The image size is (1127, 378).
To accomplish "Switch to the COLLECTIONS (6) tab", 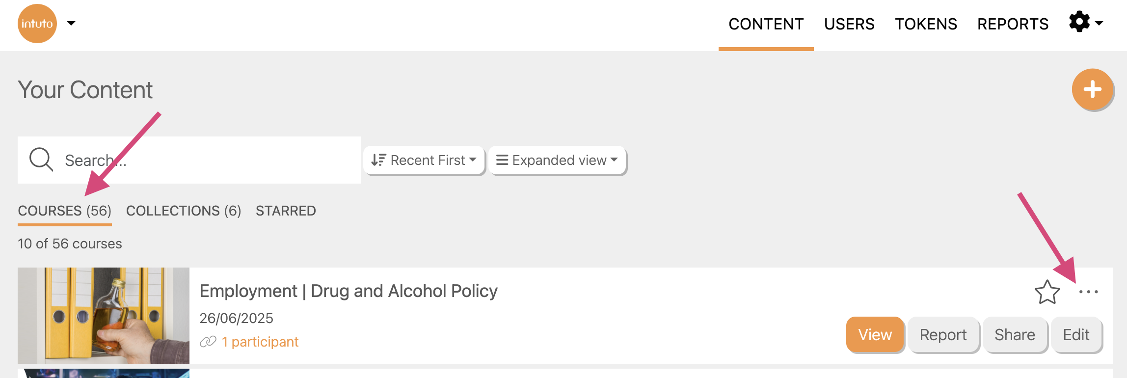I will (x=184, y=211).
